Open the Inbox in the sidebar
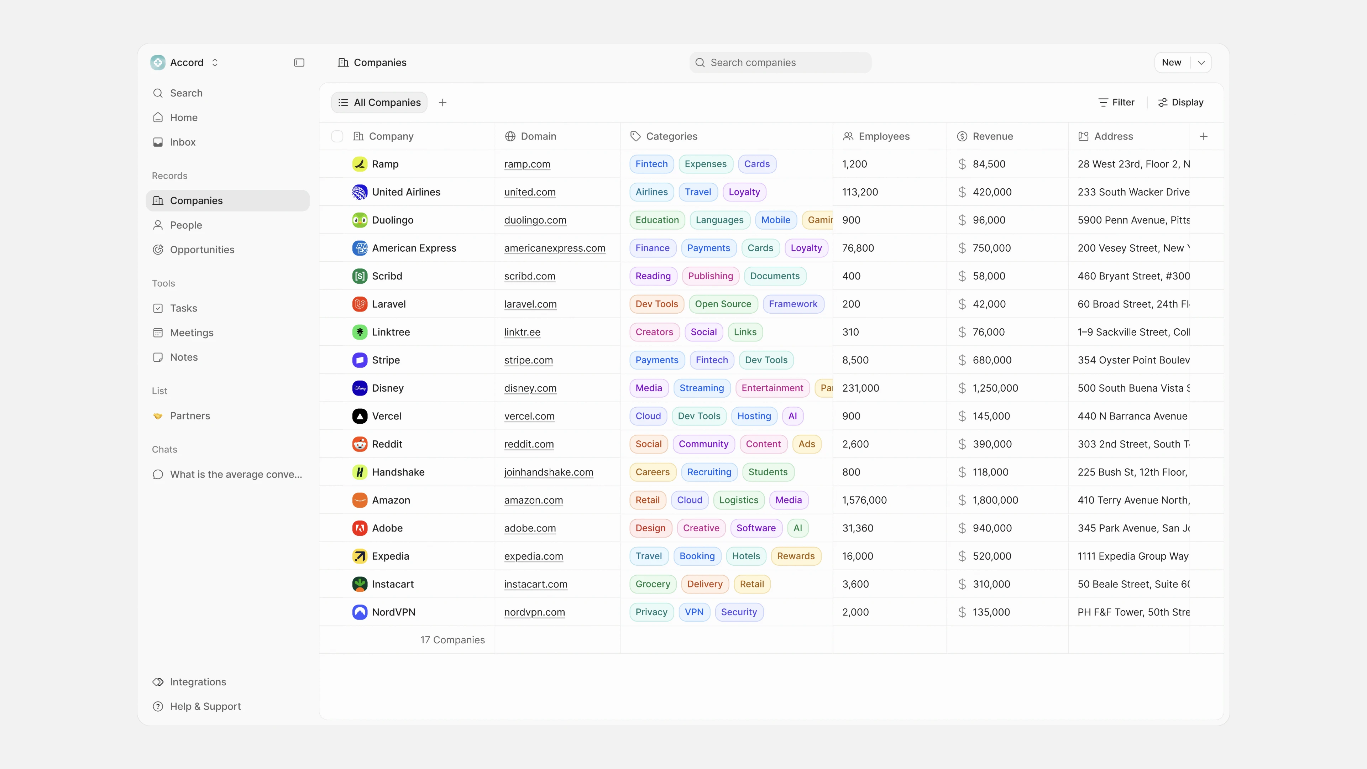 click(x=228, y=142)
